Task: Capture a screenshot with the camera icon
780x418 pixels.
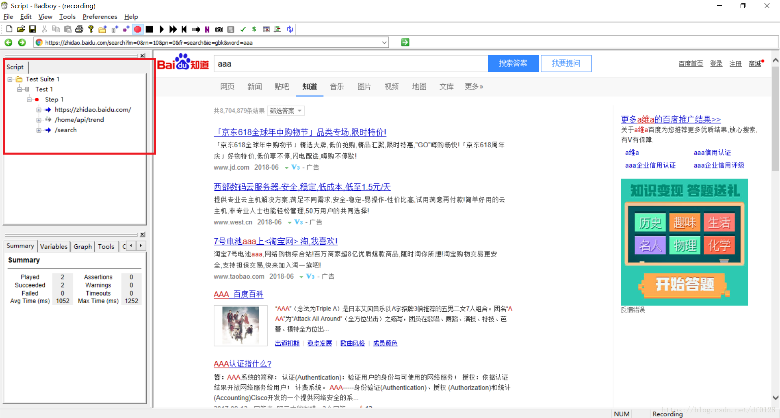Action: tap(219, 29)
